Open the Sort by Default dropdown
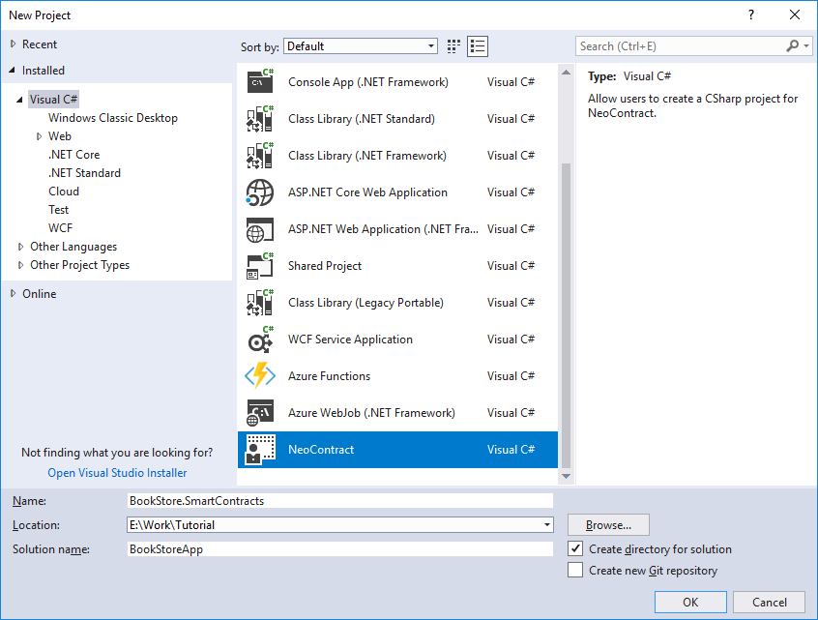818x620 pixels. (x=361, y=45)
